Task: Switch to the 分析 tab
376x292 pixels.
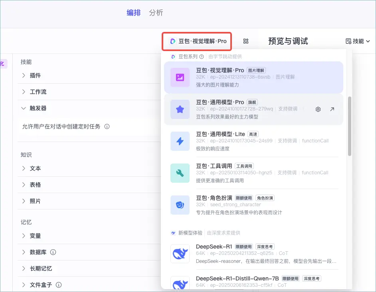Action: (156, 13)
